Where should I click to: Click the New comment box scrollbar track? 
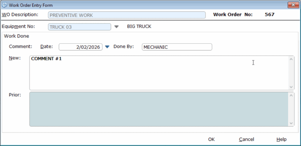(x=291, y=73)
